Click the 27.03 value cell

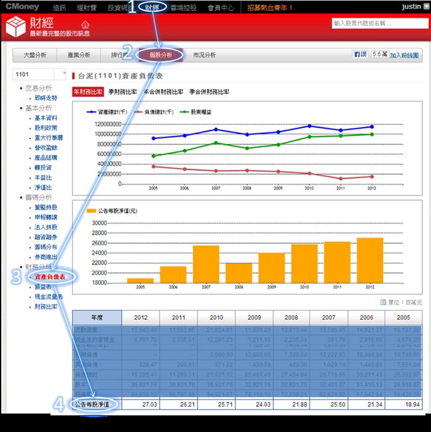pos(140,404)
